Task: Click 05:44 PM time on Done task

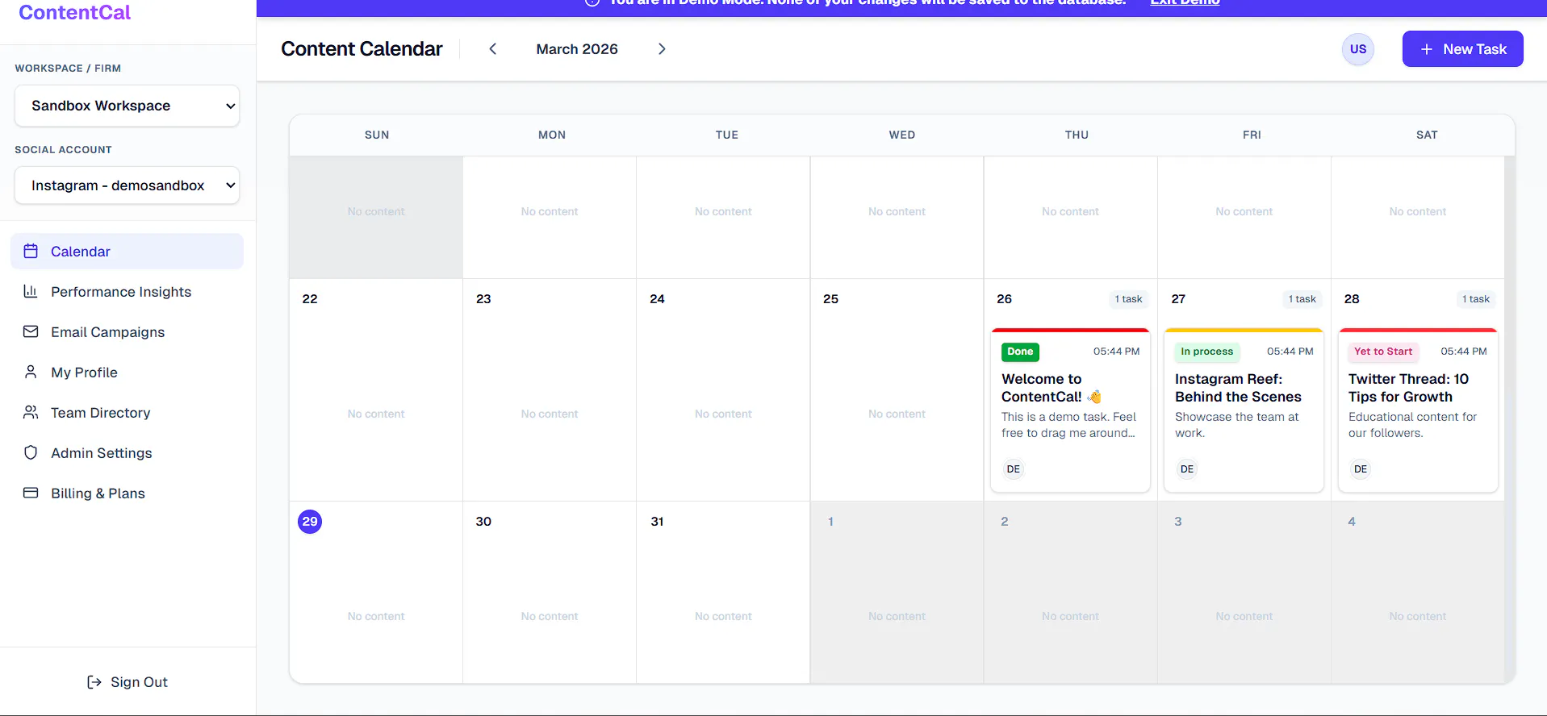Action: click(1116, 352)
